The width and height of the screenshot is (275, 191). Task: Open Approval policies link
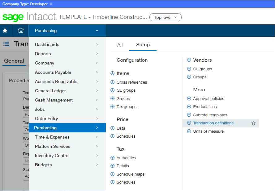tap(208, 98)
